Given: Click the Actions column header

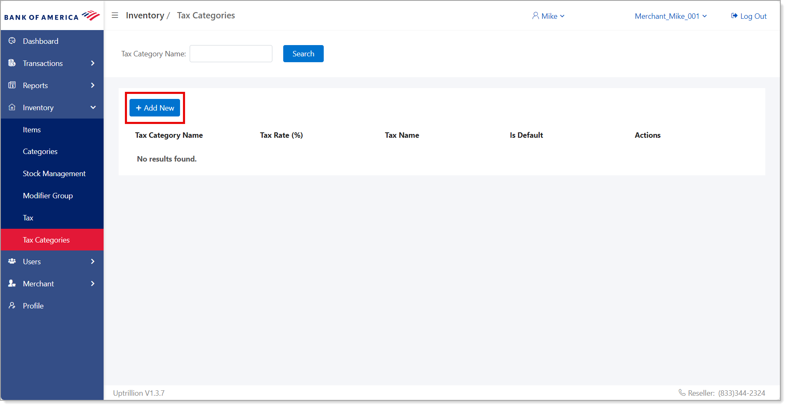Looking at the screenshot, I should point(647,135).
